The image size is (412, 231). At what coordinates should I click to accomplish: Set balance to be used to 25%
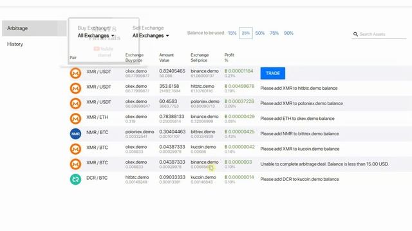pyautogui.click(x=246, y=33)
